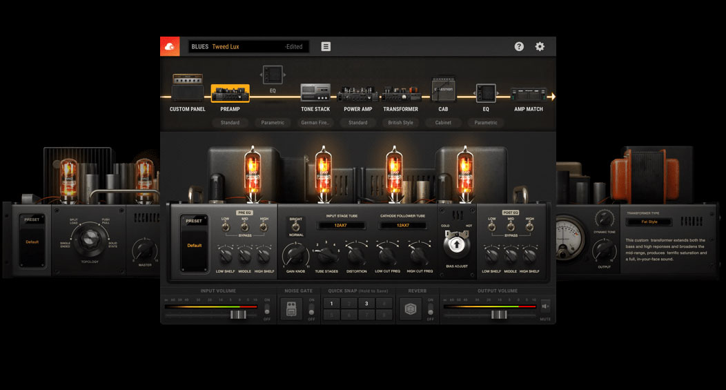This screenshot has height=390, width=726.
Task: Recall Quick Snap slot 3
Action: click(x=366, y=304)
